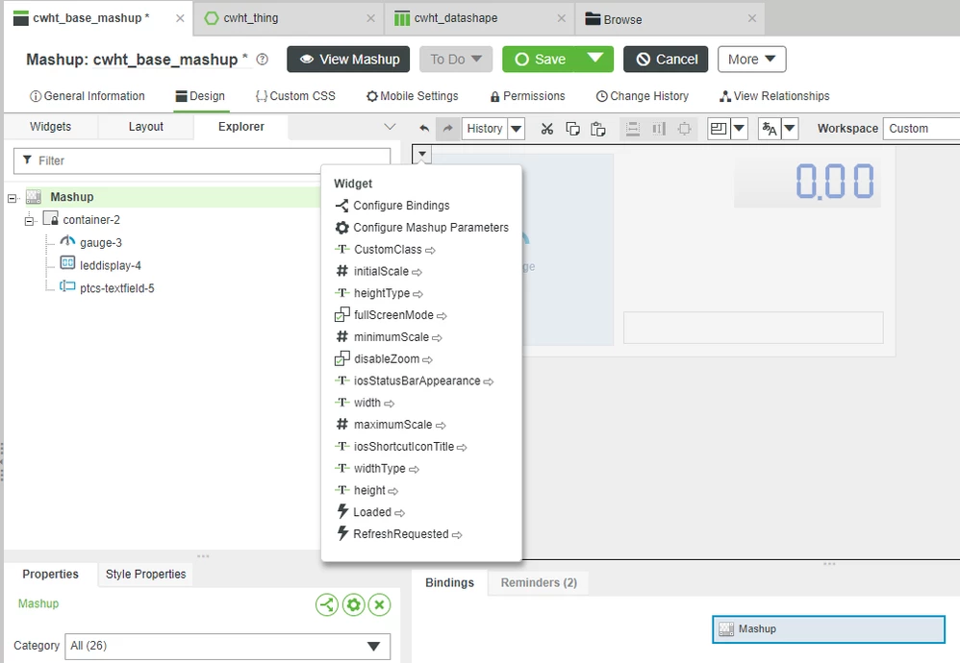Click the green X remove icon
Viewport: 960px width, 663px height.
point(379,604)
